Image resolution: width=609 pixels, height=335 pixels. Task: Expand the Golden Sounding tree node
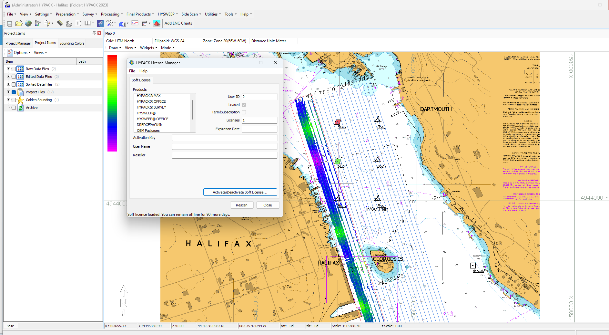9,99
